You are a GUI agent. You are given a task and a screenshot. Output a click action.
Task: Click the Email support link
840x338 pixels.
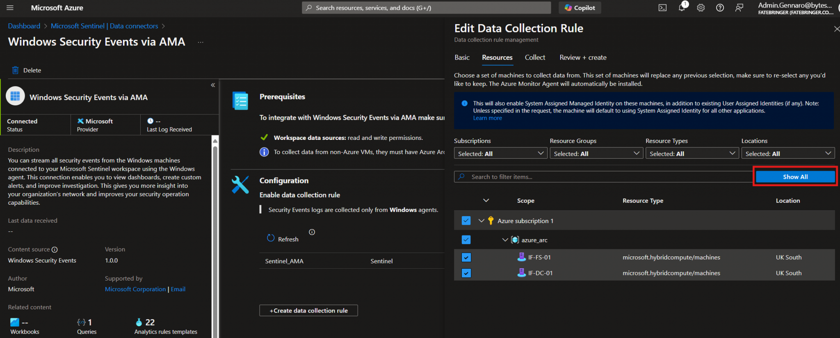click(x=178, y=289)
